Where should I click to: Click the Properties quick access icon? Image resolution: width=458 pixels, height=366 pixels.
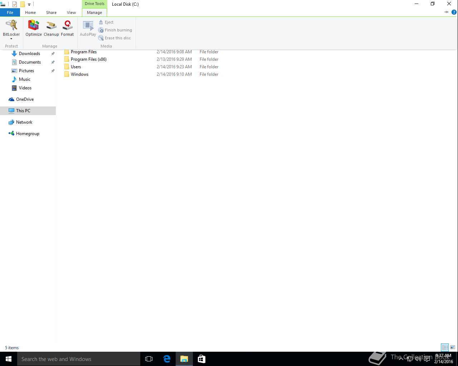(x=14, y=4)
